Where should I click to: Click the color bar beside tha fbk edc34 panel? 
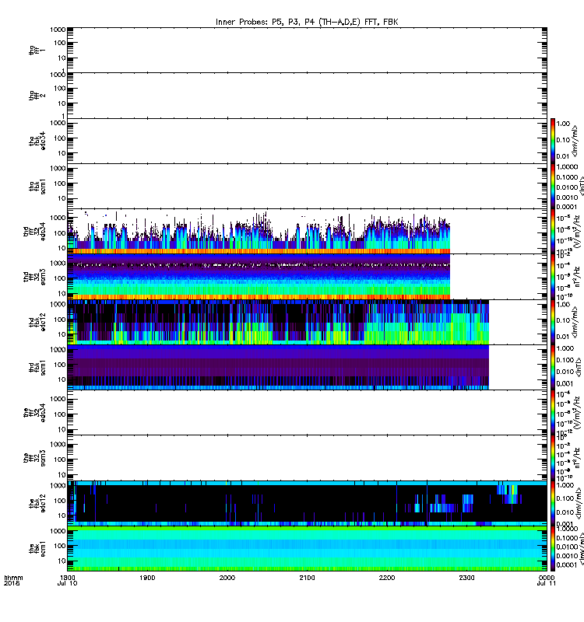(553, 141)
